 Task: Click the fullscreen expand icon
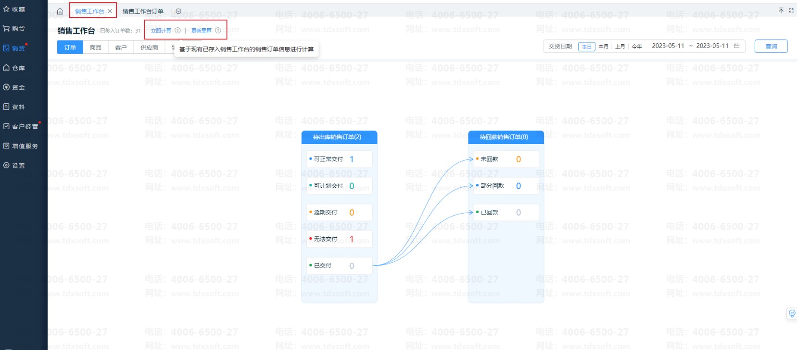pos(791,11)
